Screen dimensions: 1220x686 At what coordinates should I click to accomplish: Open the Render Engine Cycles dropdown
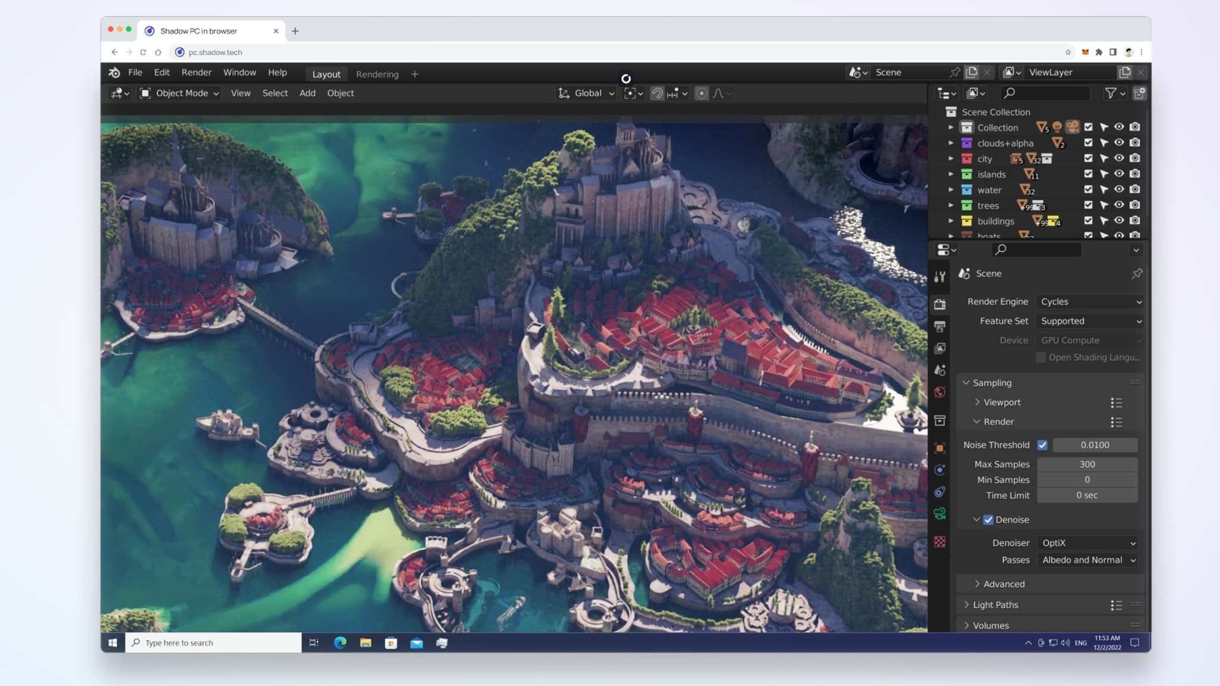tap(1090, 302)
